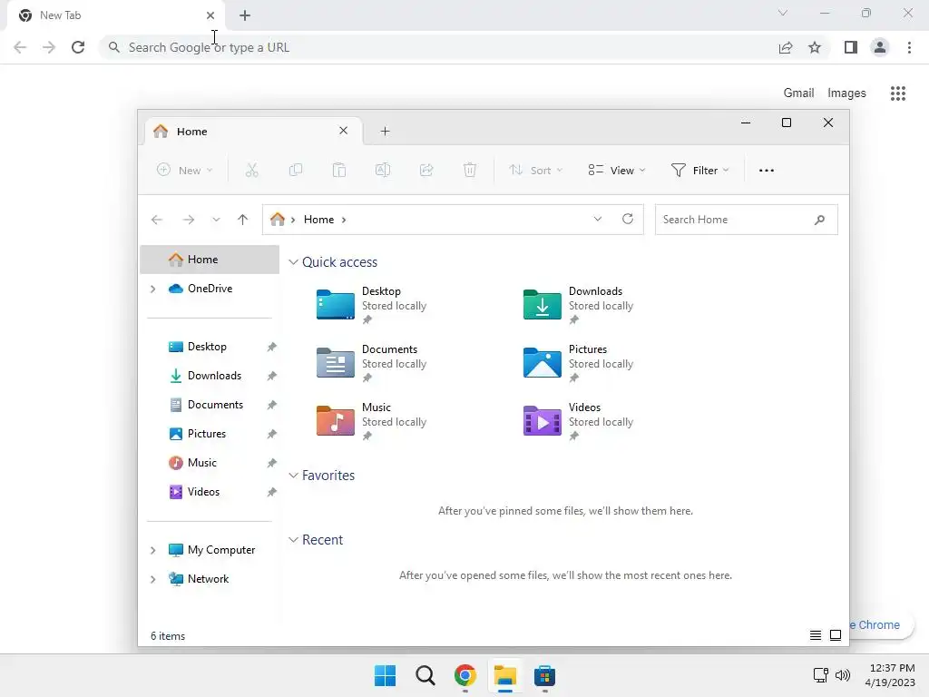This screenshot has height=697, width=929.
Task: Click Chrome's share this page icon
Action: coord(786,47)
